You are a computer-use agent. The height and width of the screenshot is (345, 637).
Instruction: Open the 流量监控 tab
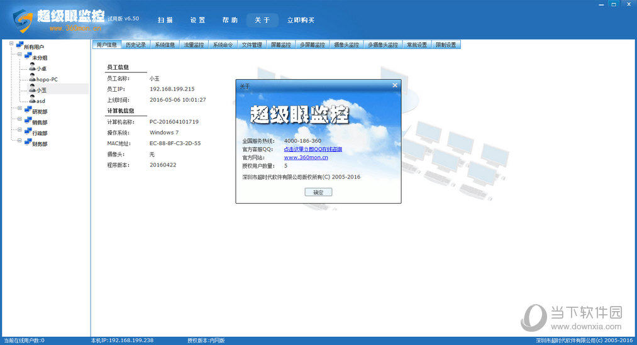tap(194, 45)
